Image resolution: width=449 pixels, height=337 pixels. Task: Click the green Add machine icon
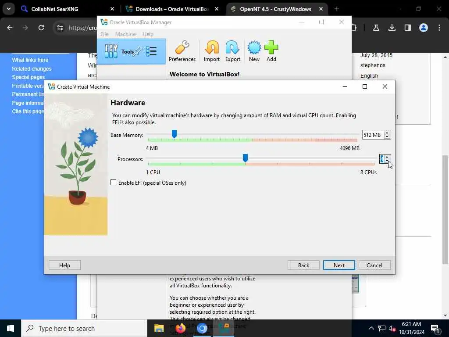click(271, 51)
